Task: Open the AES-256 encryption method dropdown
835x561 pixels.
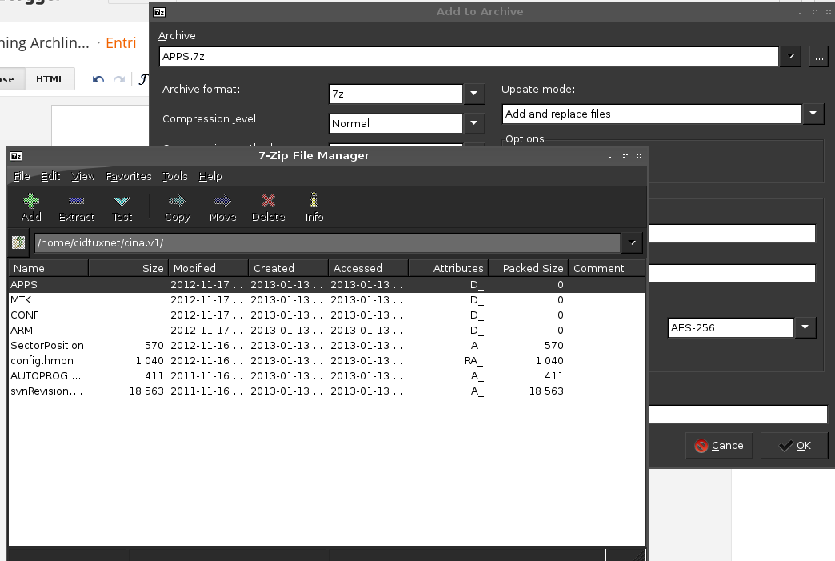Action: (x=805, y=327)
